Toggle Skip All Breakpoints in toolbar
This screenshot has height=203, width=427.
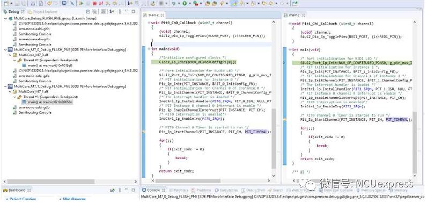coord(72,4)
